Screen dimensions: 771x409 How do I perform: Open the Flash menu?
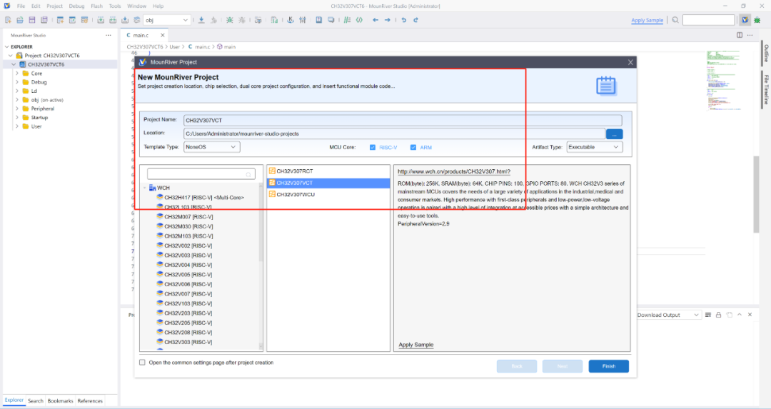96,6
